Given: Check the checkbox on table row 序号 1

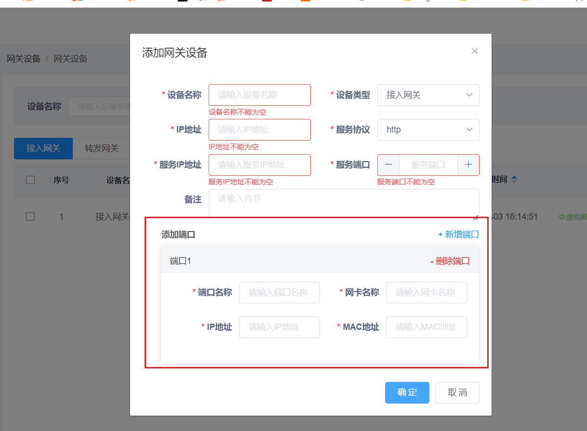Looking at the screenshot, I should pos(30,216).
